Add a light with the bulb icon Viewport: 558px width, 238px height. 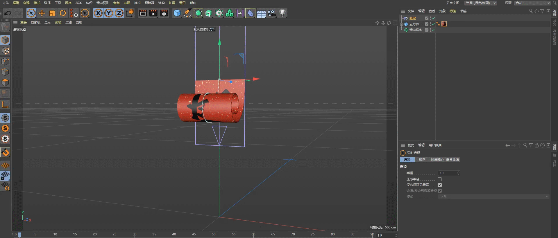coord(282,13)
